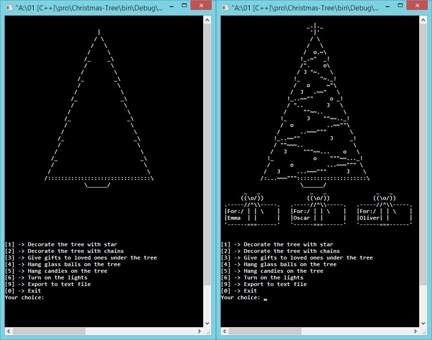Click '[3] -> Give gifts to loved ones' in left window
The height and width of the screenshot is (340, 432).
coord(81,258)
